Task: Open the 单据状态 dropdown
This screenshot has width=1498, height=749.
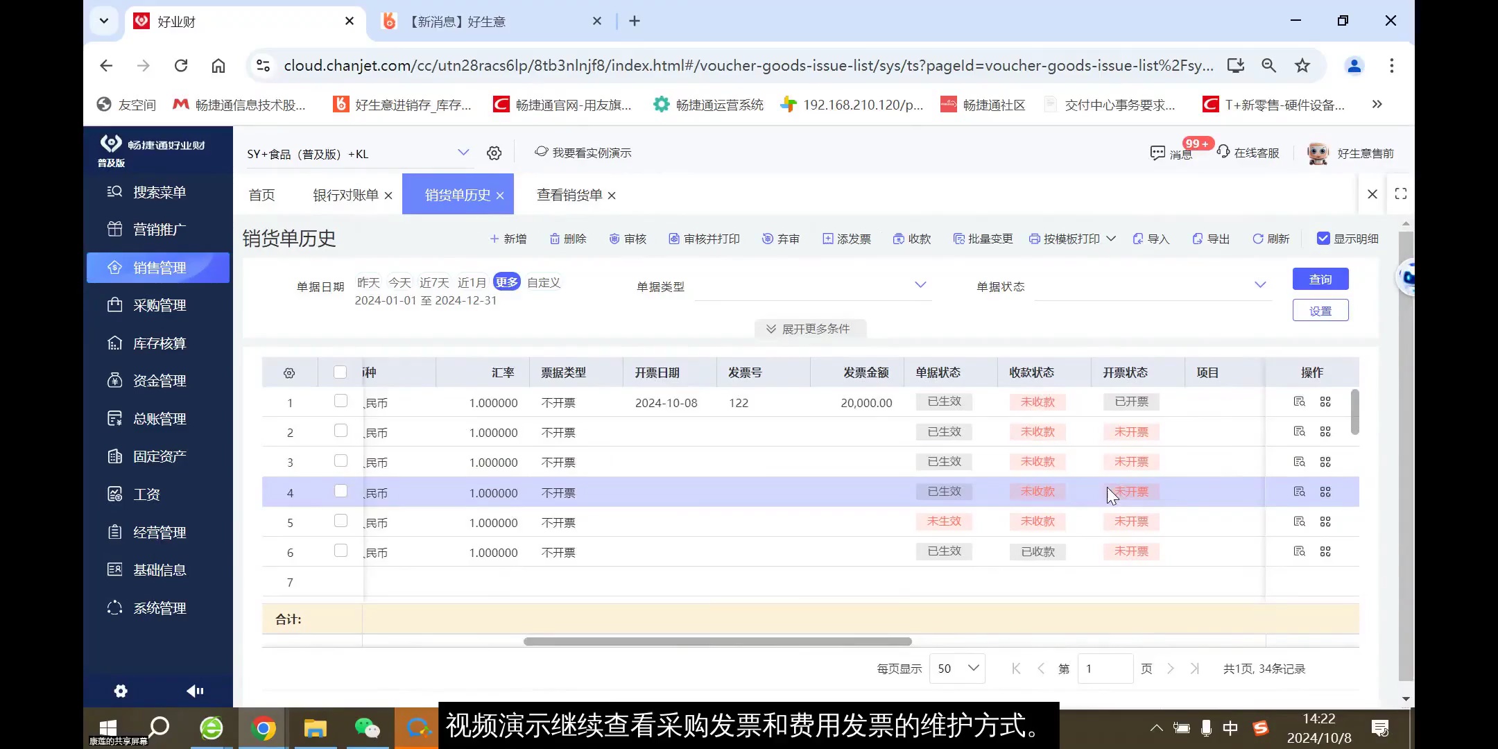Action: pyautogui.click(x=1151, y=284)
